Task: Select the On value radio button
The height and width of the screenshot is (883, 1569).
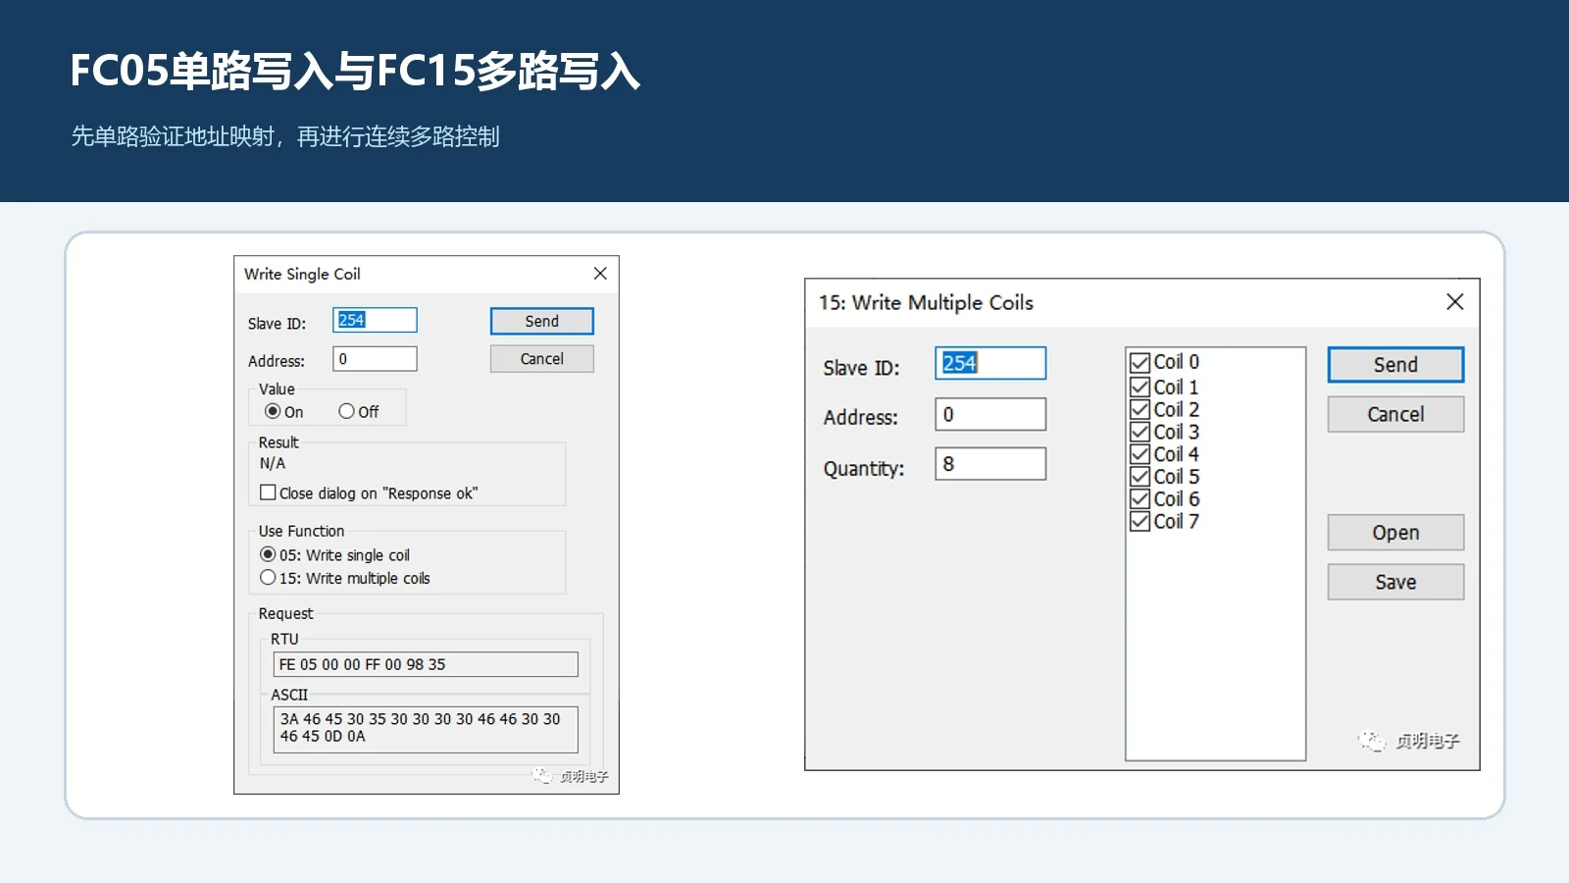Action: (273, 411)
